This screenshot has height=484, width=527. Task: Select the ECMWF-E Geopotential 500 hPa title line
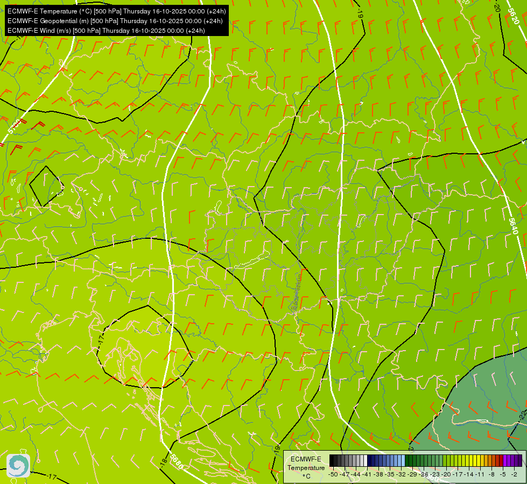coord(115,21)
